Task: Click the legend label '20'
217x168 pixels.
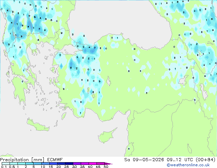Action: coord(59,167)
